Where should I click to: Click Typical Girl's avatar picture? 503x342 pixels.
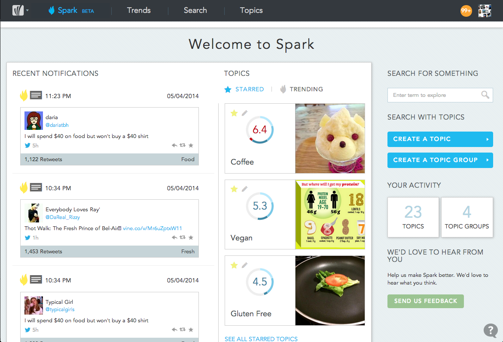(34, 305)
